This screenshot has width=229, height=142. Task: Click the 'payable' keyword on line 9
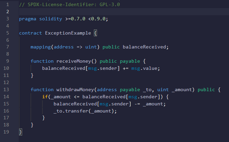(x=130, y=61)
